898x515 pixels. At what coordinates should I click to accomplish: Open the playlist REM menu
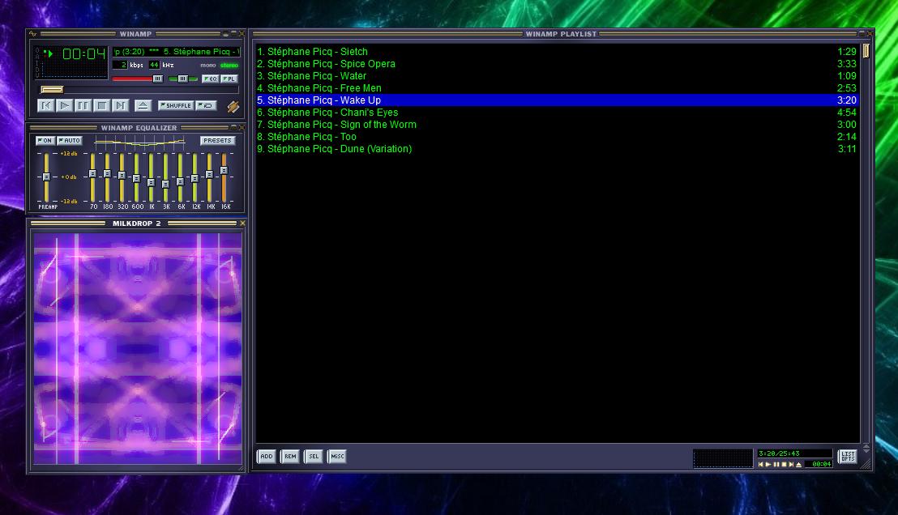[x=290, y=456]
